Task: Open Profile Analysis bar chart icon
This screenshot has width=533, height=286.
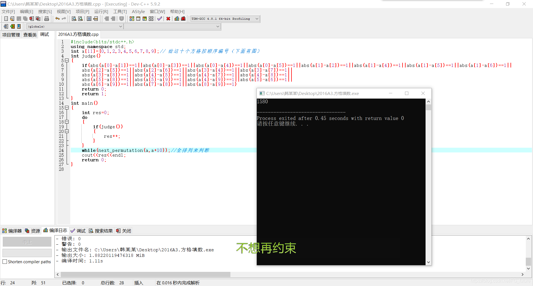Action: [x=177, y=19]
